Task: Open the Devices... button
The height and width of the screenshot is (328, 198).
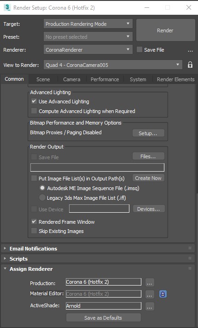Action: click(x=149, y=209)
